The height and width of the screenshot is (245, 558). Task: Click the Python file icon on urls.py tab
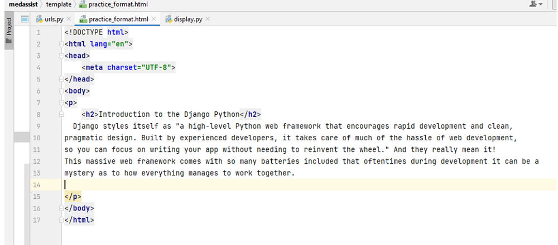tap(40, 19)
